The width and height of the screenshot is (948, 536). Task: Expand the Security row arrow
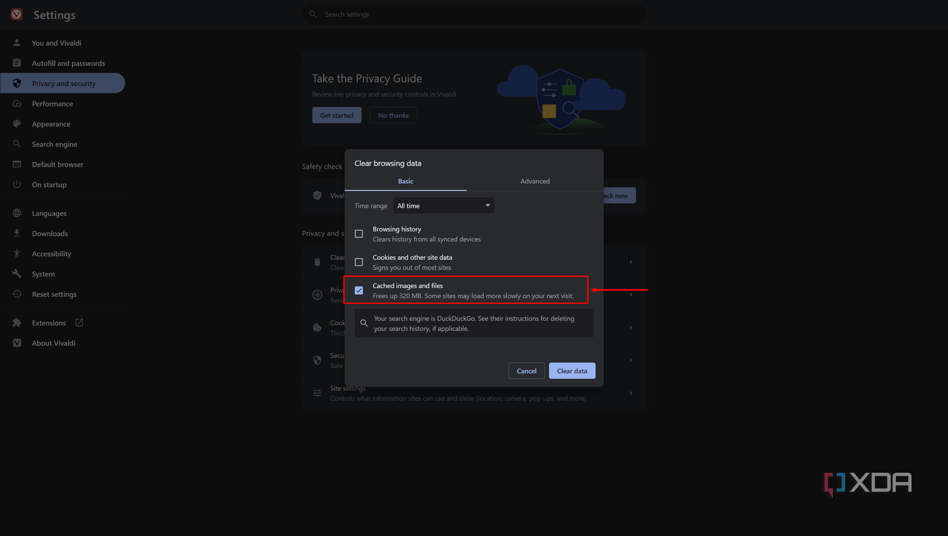click(x=631, y=360)
